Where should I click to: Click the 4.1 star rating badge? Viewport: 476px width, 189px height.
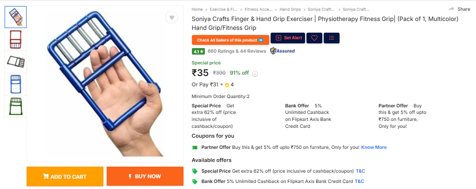tap(198, 51)
